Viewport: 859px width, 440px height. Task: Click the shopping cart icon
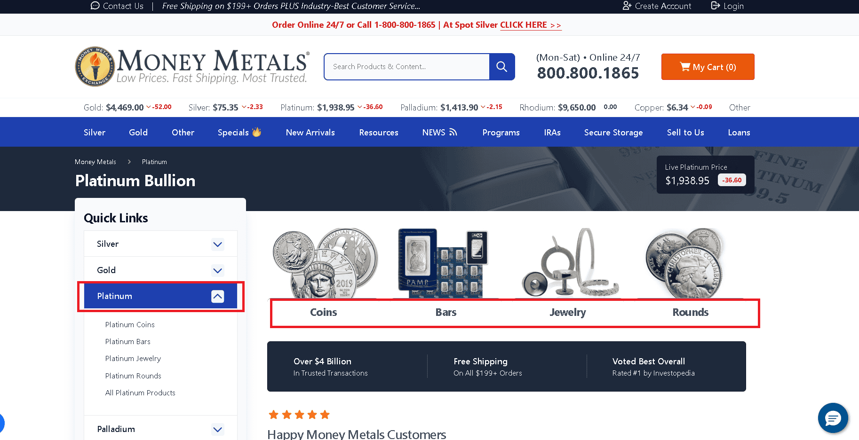(685, 67)
